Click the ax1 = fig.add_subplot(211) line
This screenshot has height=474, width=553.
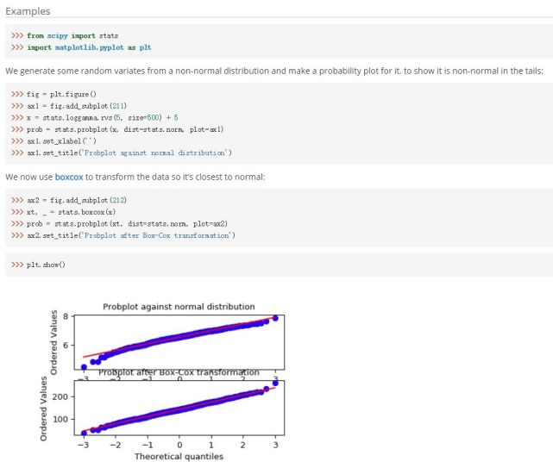tap(69, 106)
